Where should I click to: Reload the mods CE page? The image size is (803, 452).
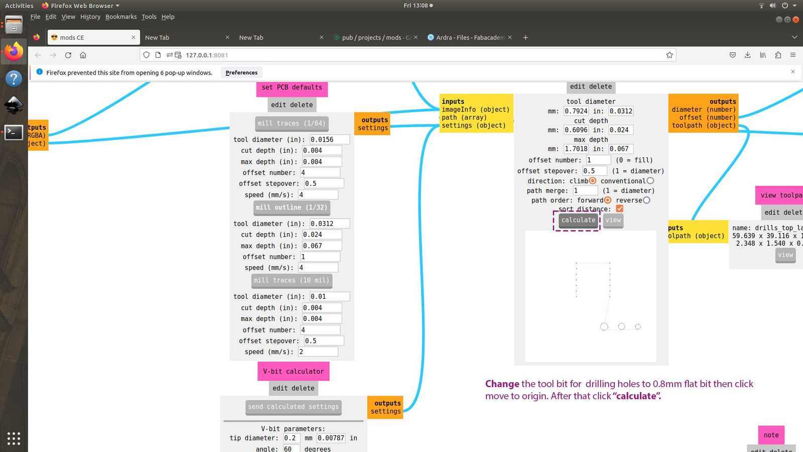68,55
